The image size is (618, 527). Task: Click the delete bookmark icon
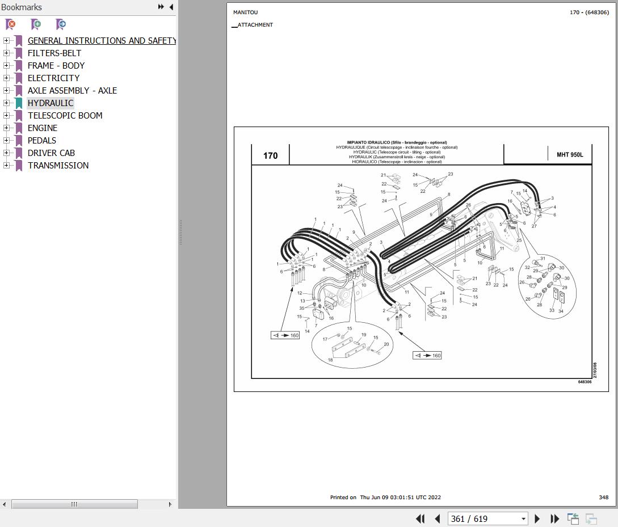[10, 24]
